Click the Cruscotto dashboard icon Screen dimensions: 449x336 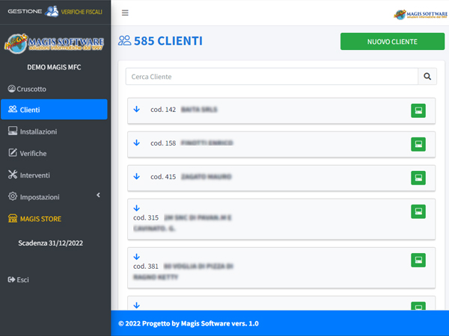11,89
